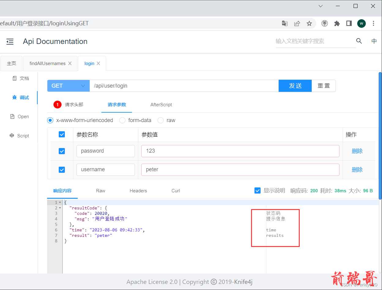Click the search magnifier icon
Viewport: 382px width, 290px height.
pos(359,41)
